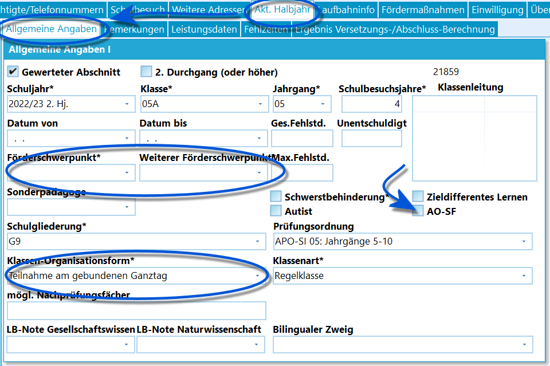Open Ergebnis Versetzungs-/Abschluss-Berechnung tab

tap(395, 29)
